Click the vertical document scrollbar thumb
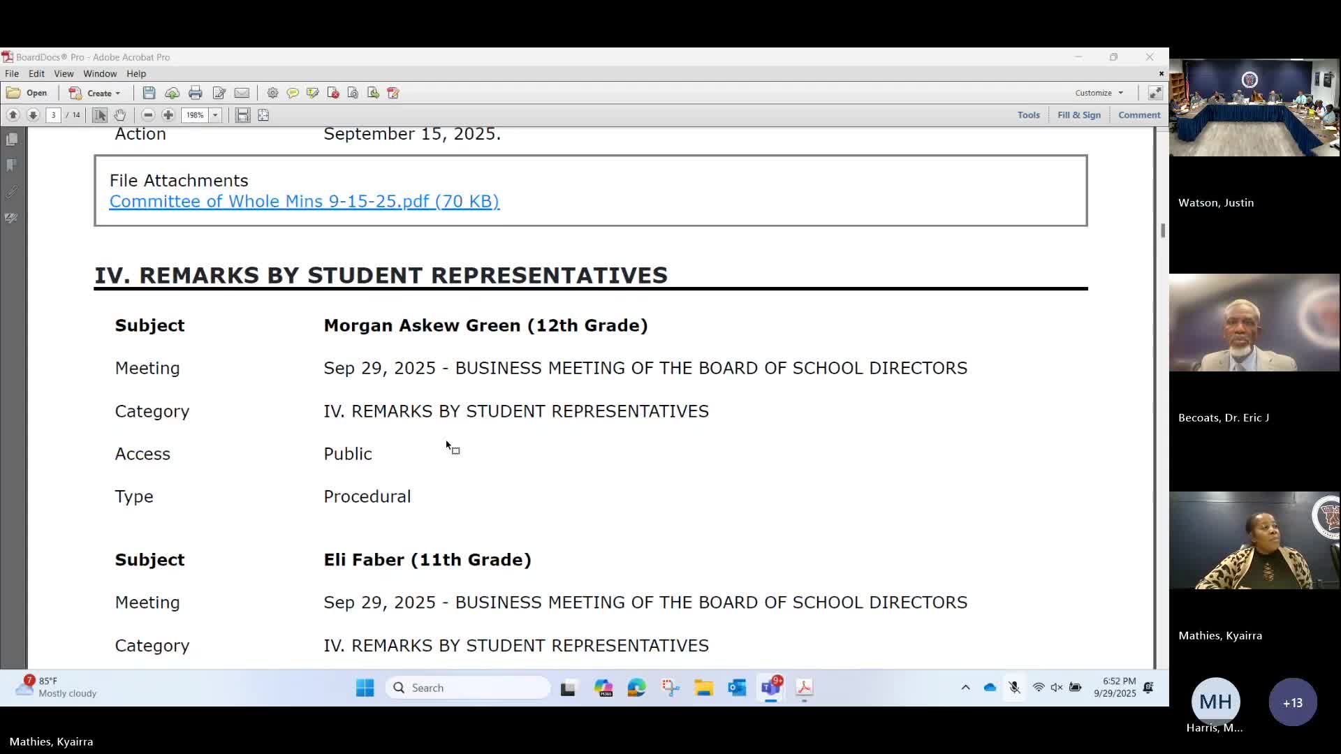The width and height of the screenshot is (1341, 754). (1162, 230)
